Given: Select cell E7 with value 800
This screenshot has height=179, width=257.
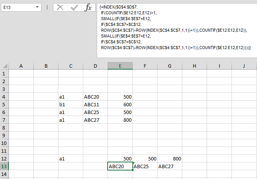Looking at the screenshot, I should (120, 120).
